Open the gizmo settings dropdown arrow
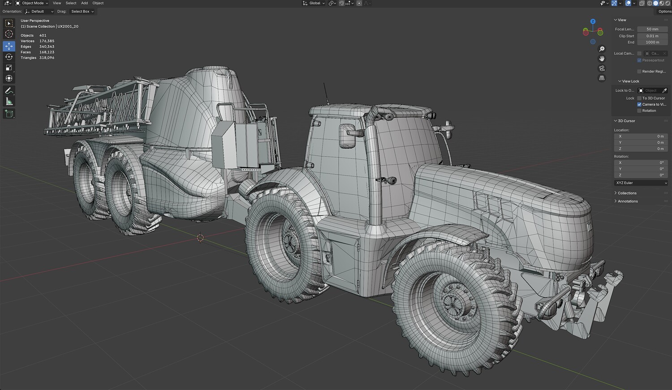Image resolution: width=672 pixels, height=390 pixels. [620, 3]
